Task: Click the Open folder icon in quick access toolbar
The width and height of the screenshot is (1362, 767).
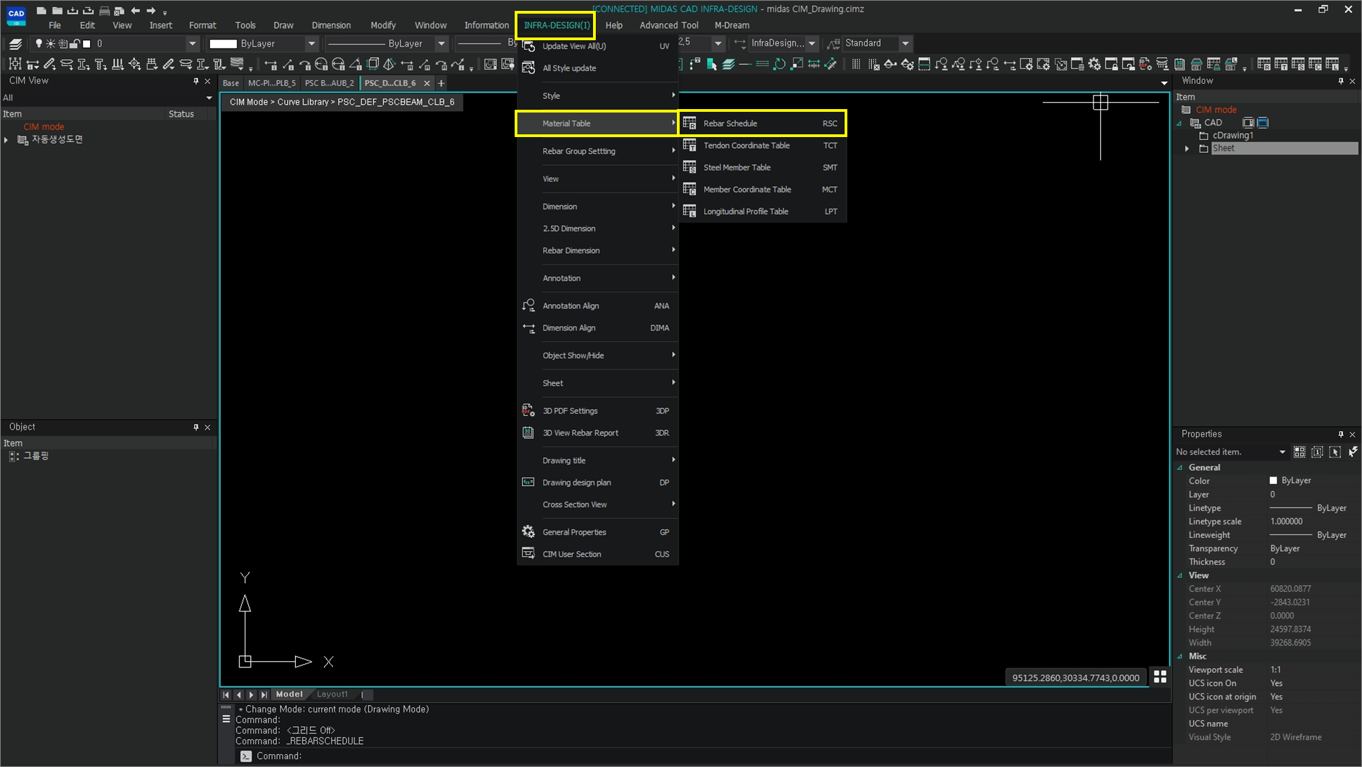Action: (57, 10)
